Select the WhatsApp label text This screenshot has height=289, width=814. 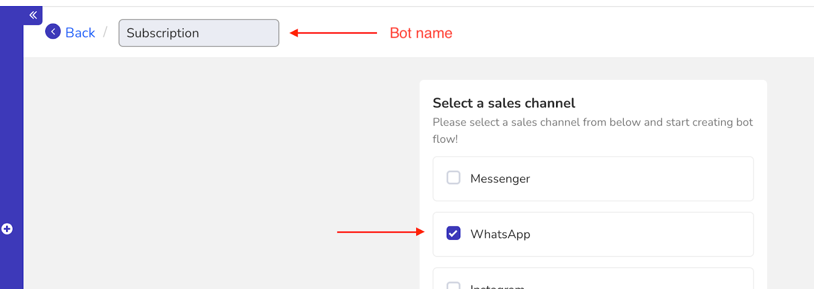(x=500, y=234)
